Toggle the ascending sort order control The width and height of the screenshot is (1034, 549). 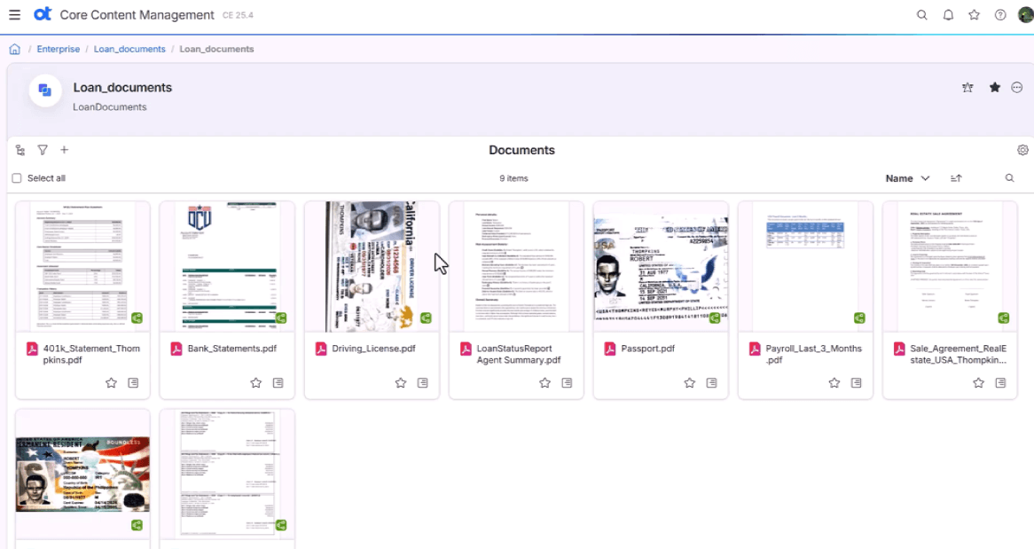[x=956, y=178]
